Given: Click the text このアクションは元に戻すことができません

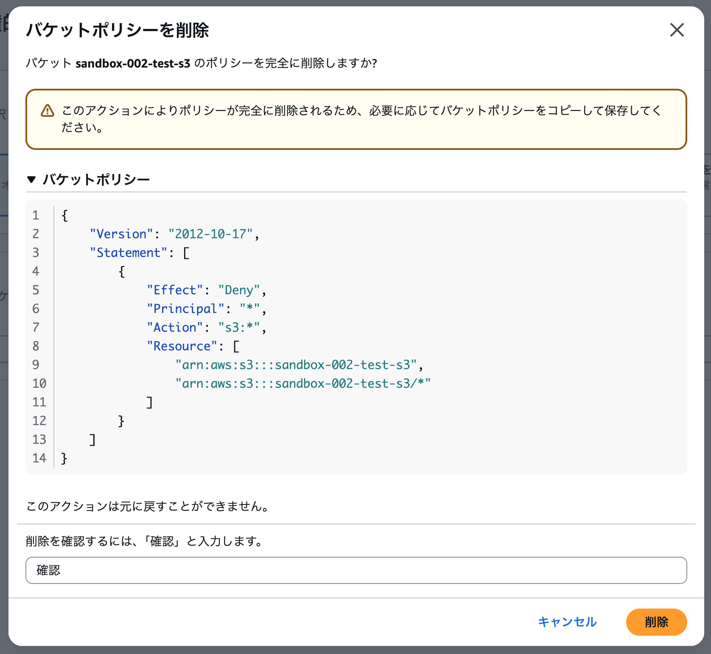Looking at the screenshot, I should tap(147, 506).
